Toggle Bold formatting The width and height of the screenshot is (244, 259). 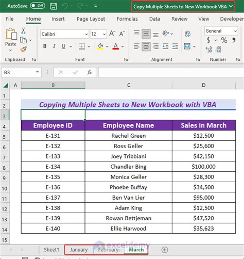pos(45,46)
